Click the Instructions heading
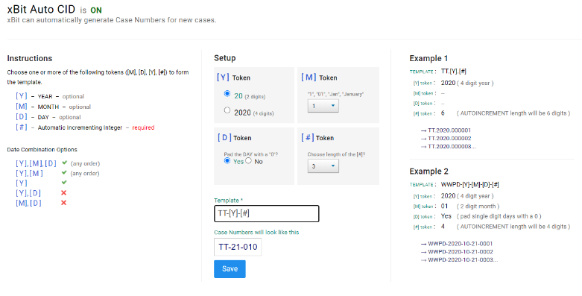Image resolution: width=582 pixels, height=296 pixels. coord(30,58)
